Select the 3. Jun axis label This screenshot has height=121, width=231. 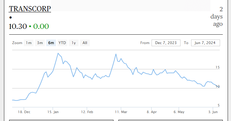click(x=213, y=112)
